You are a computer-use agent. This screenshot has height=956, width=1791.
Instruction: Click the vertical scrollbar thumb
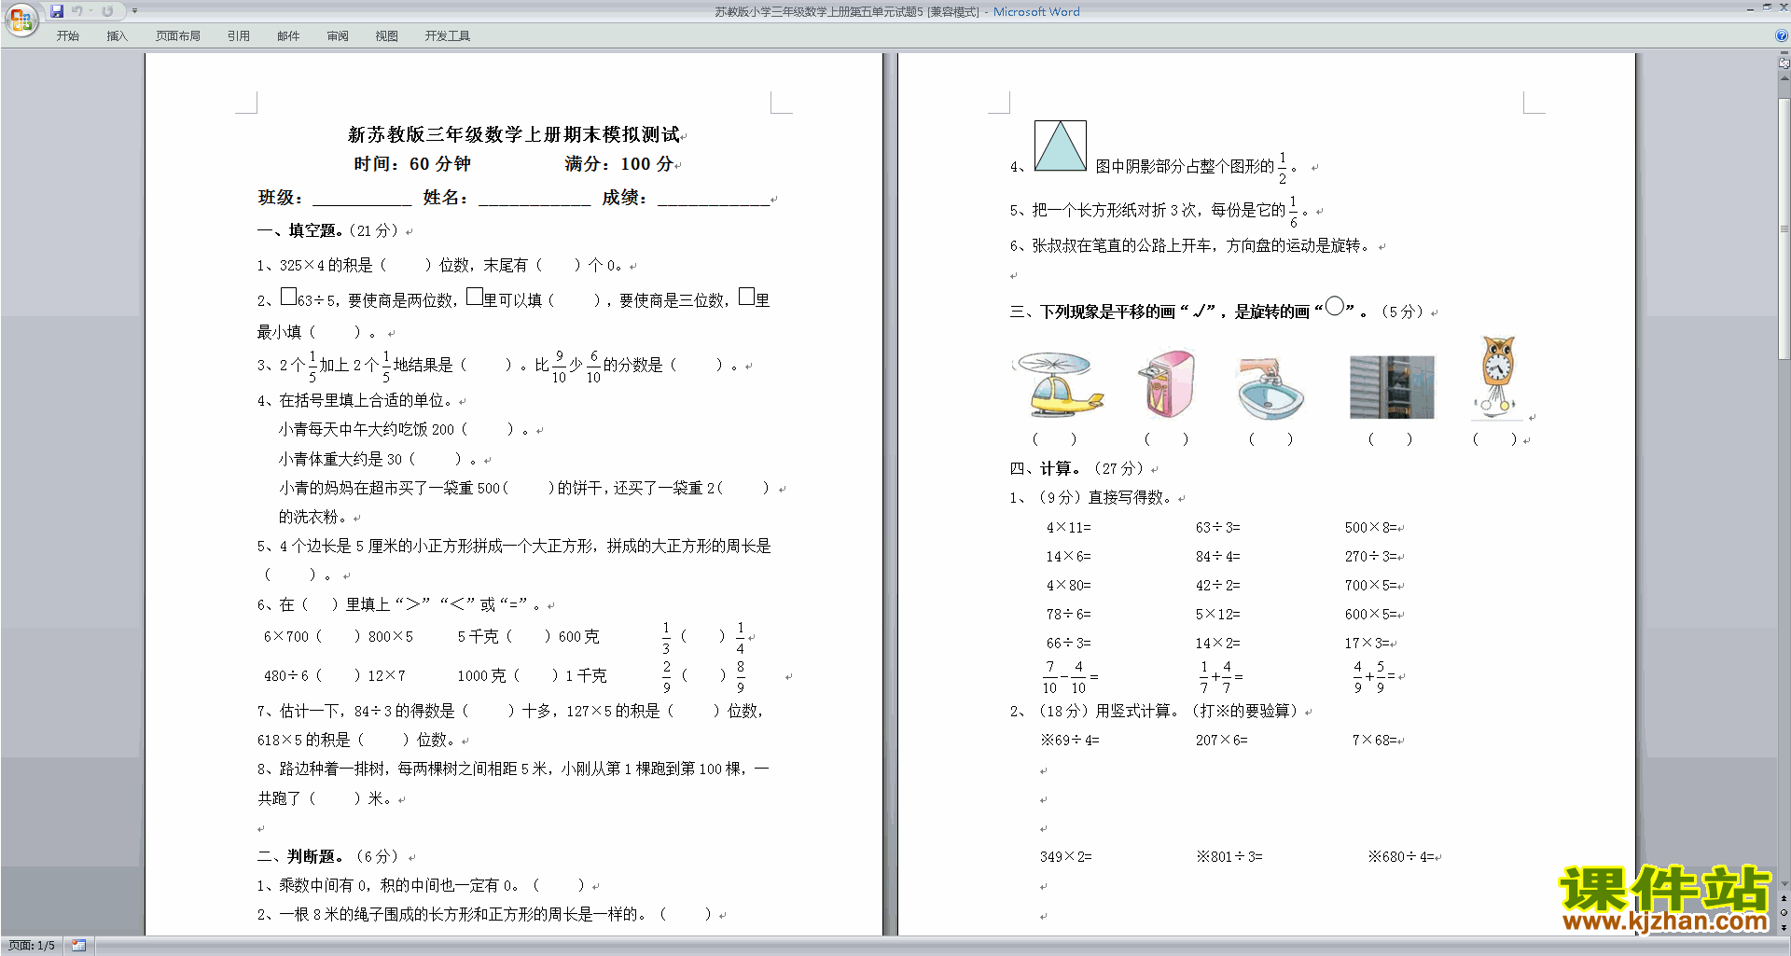click(x=1784, y=229)
